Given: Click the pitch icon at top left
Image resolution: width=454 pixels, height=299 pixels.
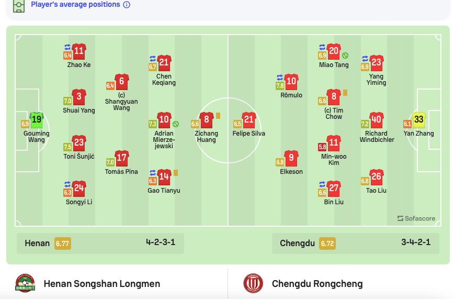Looking at the screenshot, I should pyautogui.click(x=19, y=6).
